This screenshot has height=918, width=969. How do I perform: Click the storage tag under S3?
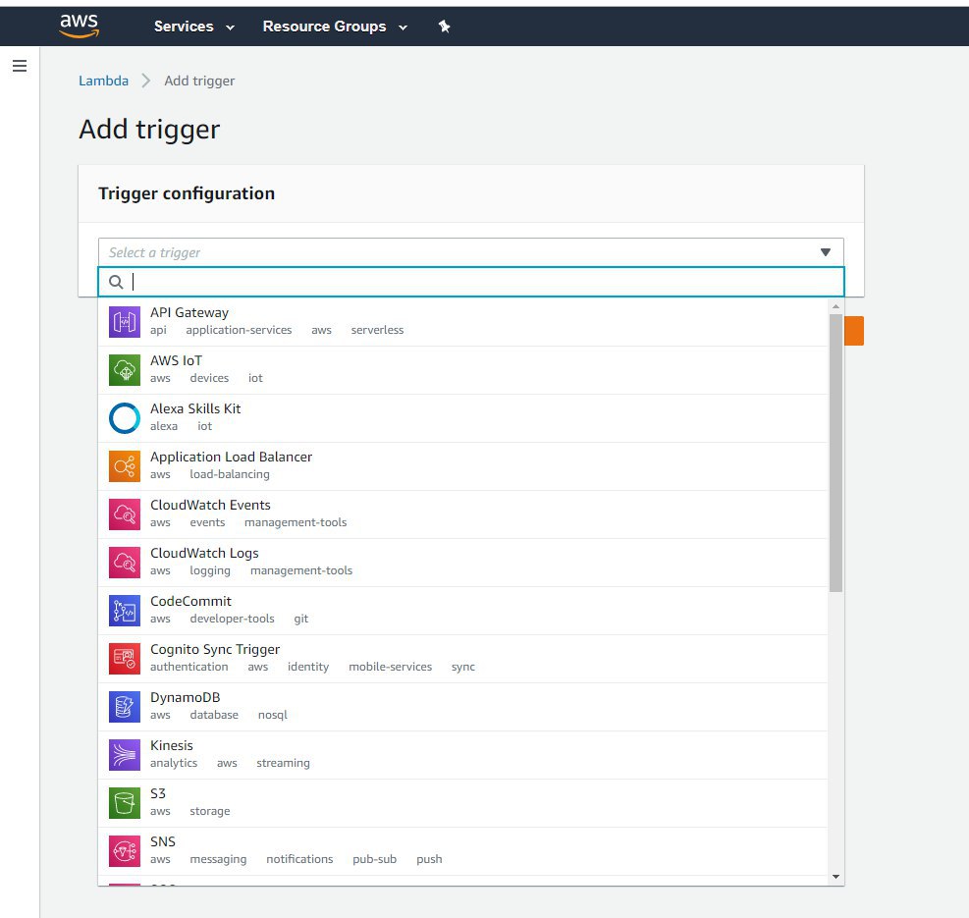(209, 811)
